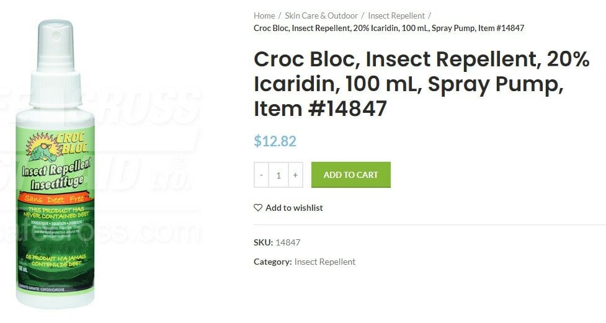Click the large product title heading

click(421, 84)
